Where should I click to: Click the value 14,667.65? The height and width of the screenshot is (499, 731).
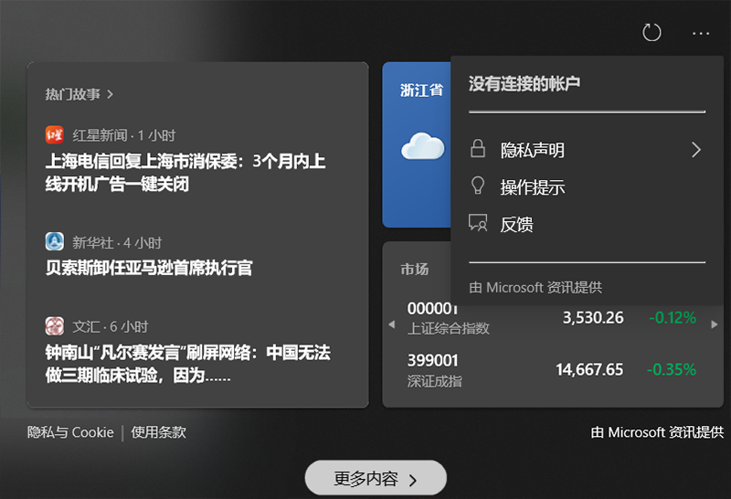point(589,370)
